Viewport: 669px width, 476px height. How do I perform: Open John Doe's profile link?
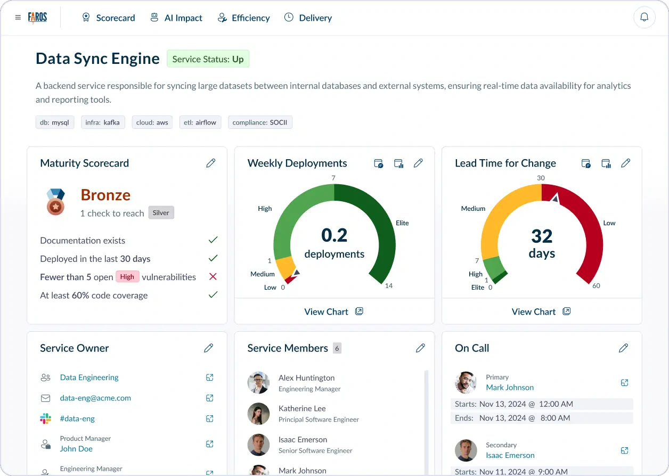click(x=76, y=448)
